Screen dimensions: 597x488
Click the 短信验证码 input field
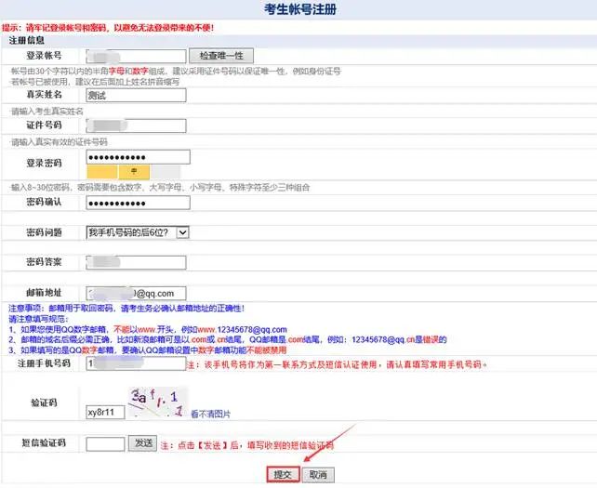(x=105, y=443)
